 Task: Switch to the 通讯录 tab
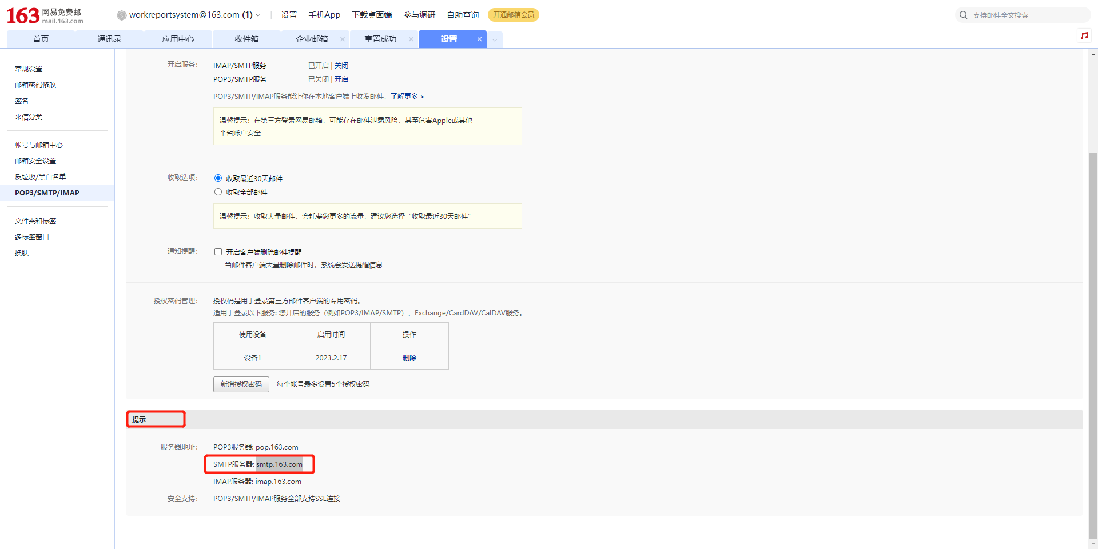tap(109, 39)
